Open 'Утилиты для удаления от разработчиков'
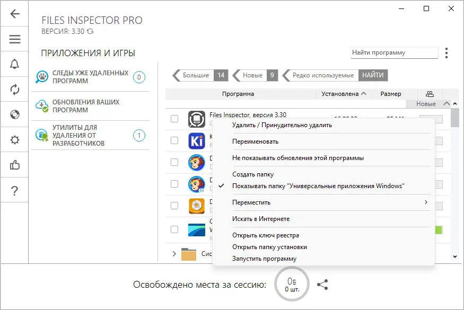464x310 pixels. tap(91, 135)
